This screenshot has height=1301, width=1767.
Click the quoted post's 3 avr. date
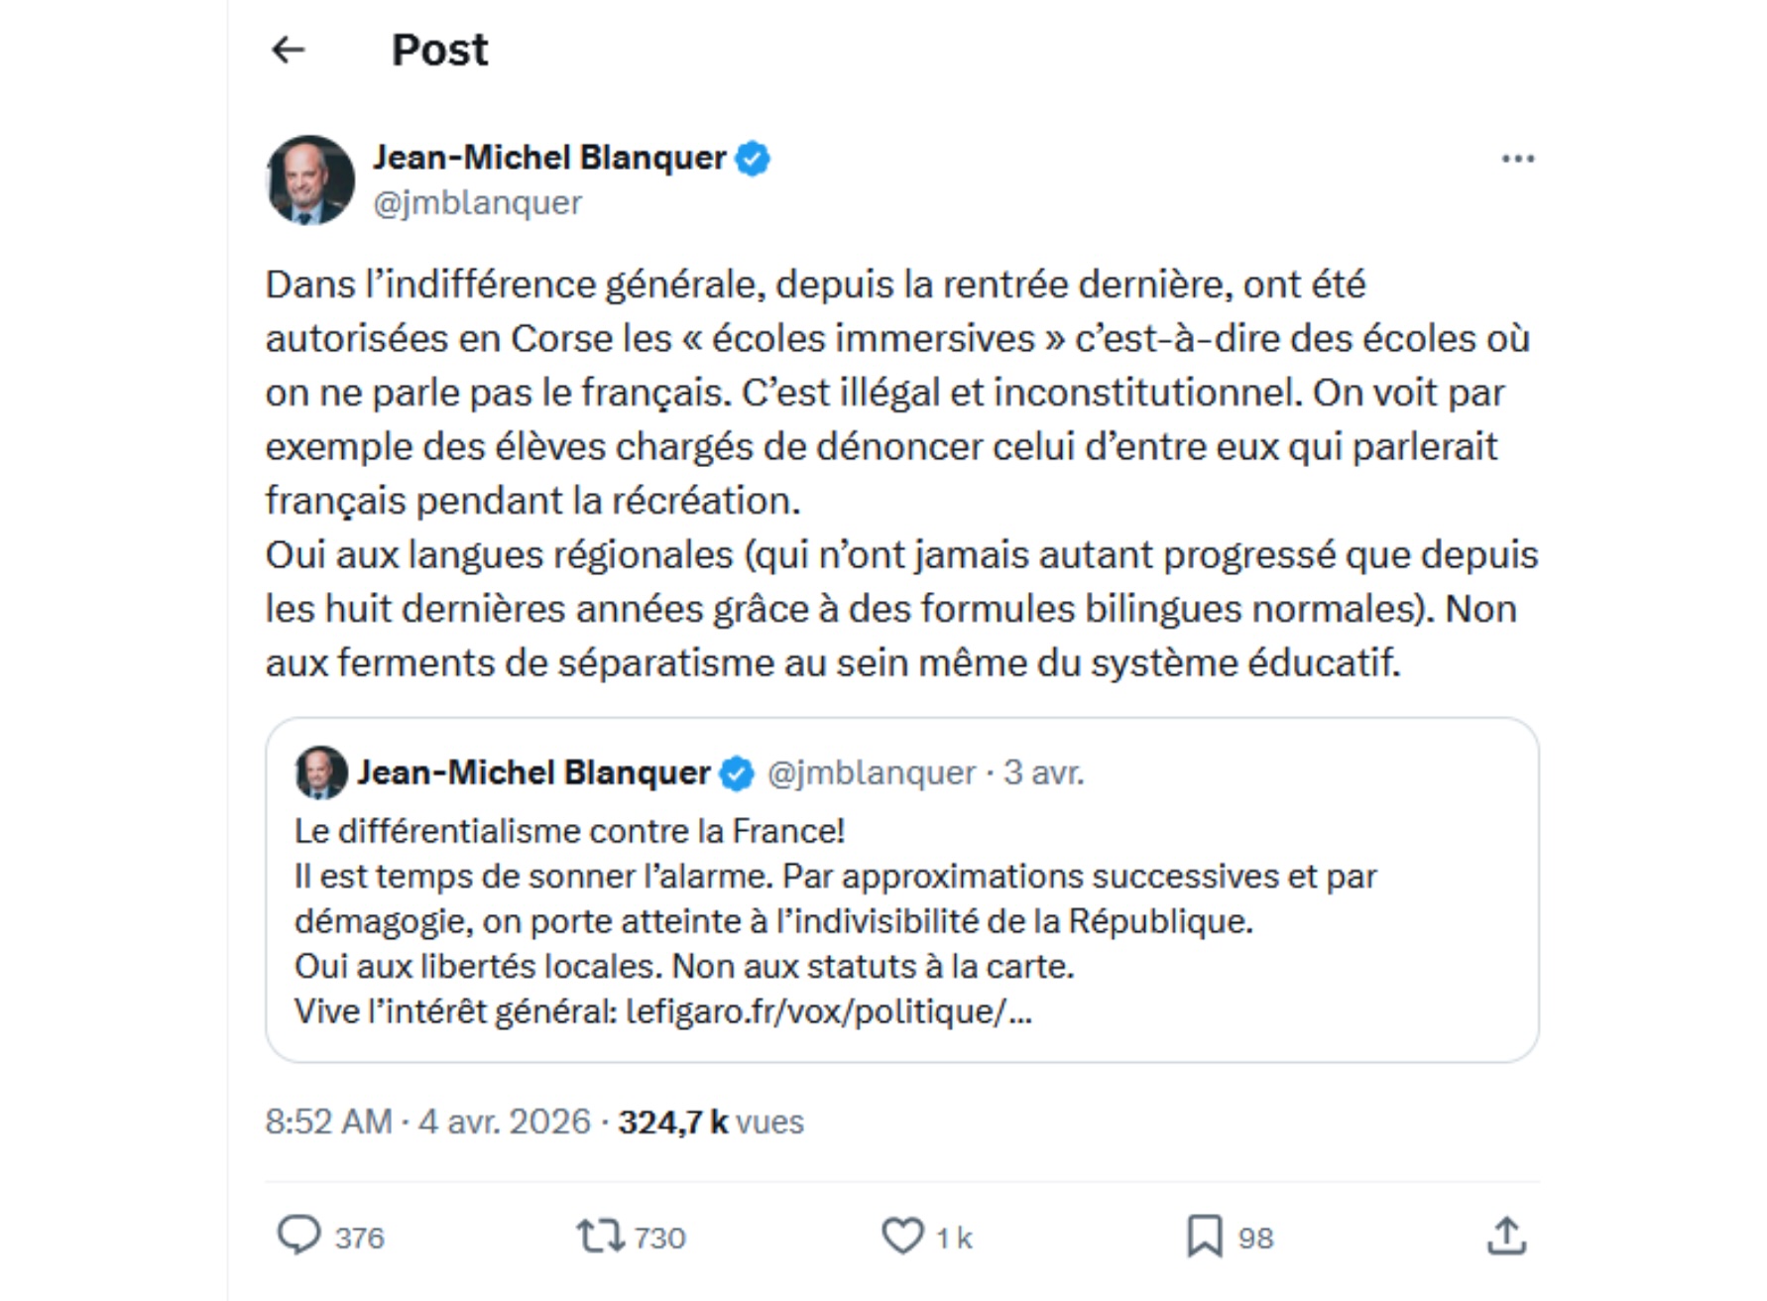pyautogui.click(x=1043, y=772)
